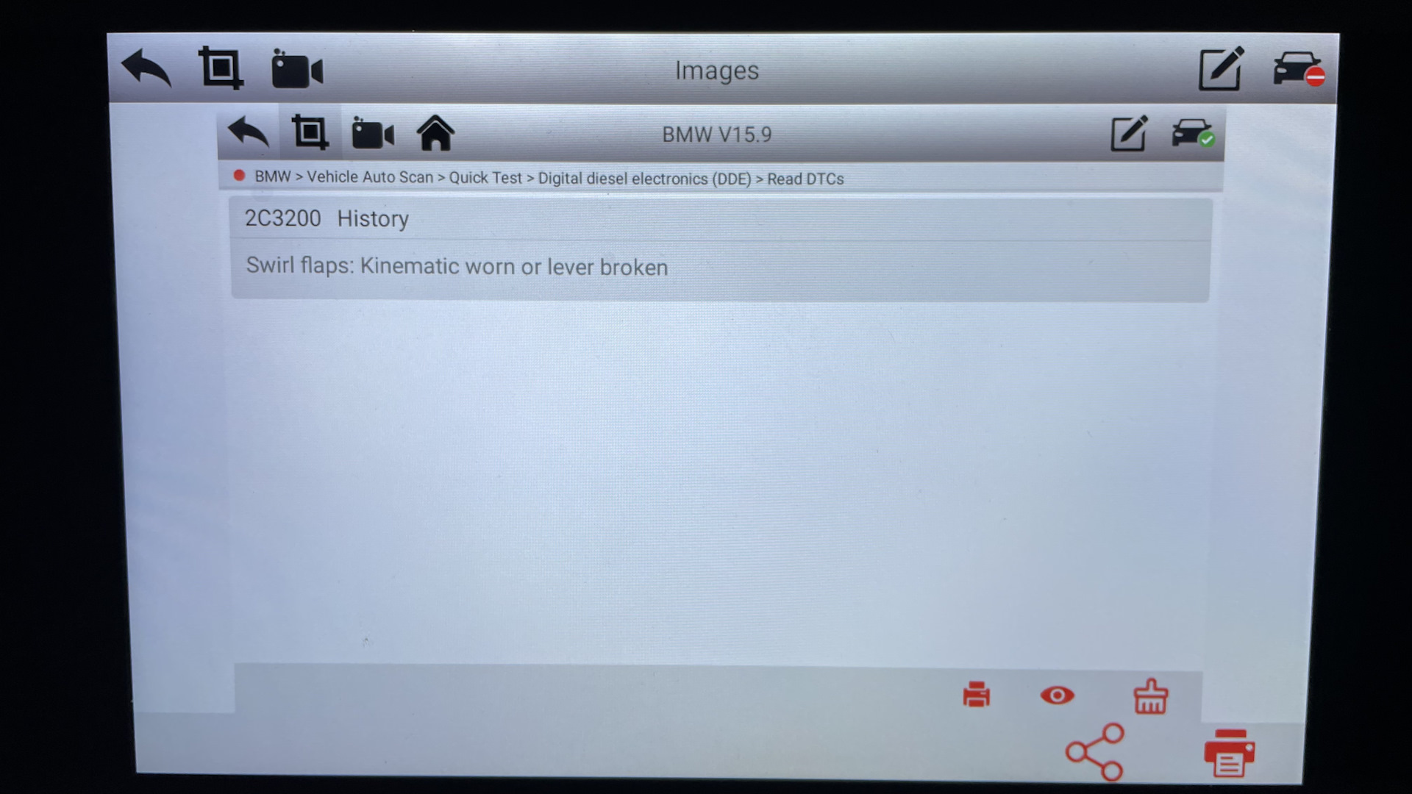Click the video camera icon in toolbar

point(298,69)
